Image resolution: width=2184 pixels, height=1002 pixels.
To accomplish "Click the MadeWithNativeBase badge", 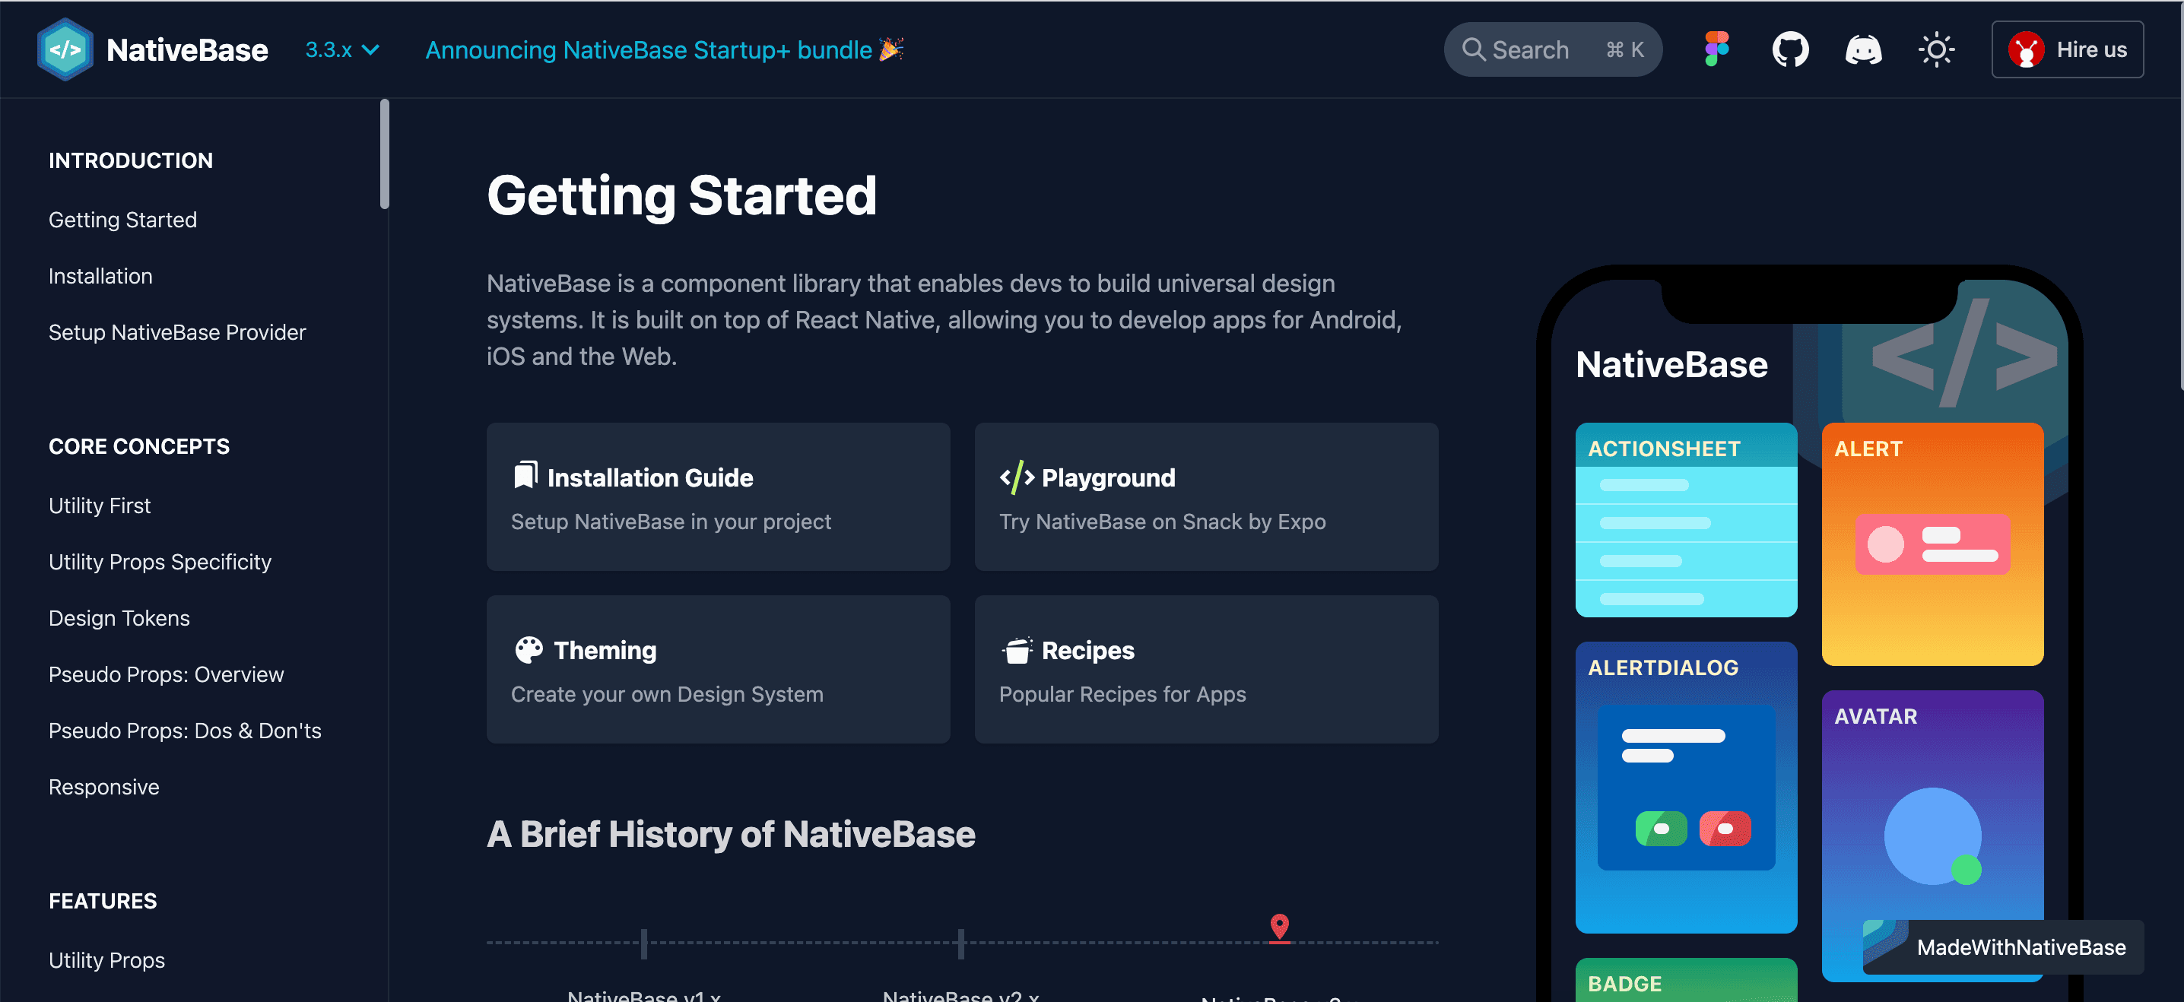I will point(2002,947).
